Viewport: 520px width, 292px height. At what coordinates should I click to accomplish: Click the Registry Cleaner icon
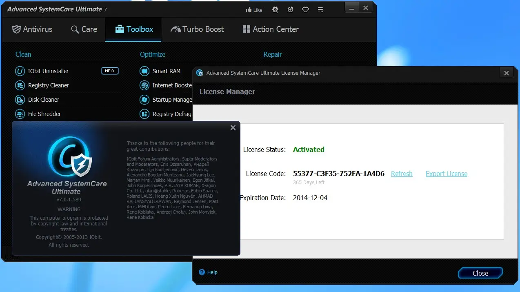pyautogui.click(x=20, y=85)
